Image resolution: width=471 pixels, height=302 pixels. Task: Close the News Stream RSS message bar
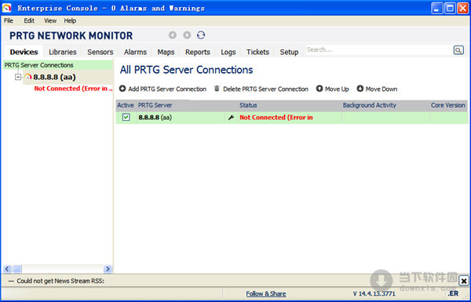point(464,282)
